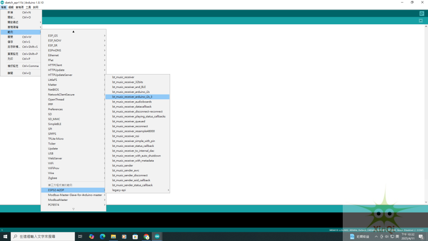The height and width of the screenshot is (241, 428).
Task: Open File Explorer from the taskbar
Action: pyautogui.click(x=113, y=236)
